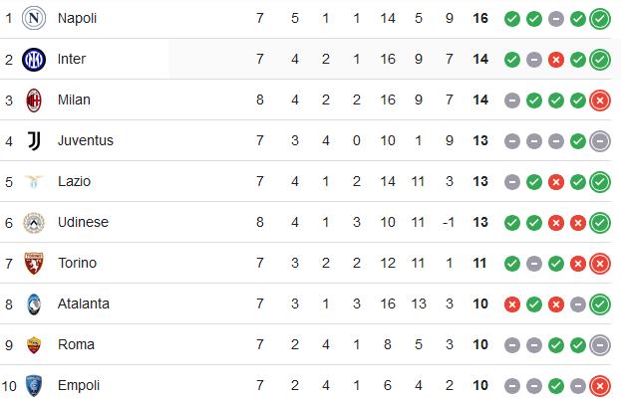
Task: Click the Torino bull crest
Action: coord(34,264)
